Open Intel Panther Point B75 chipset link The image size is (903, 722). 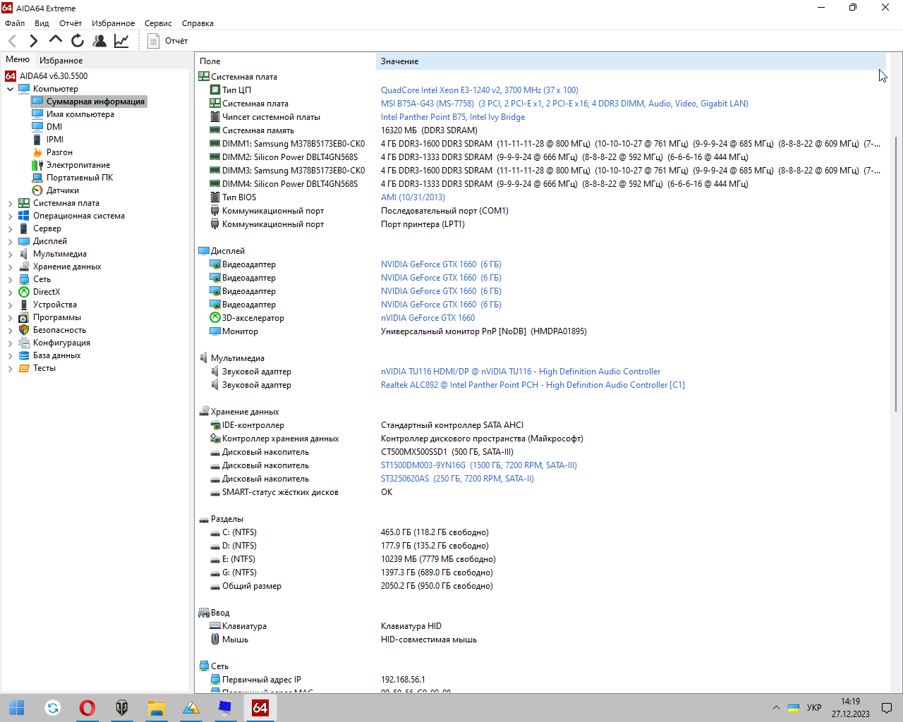click(x=453, y=117)
